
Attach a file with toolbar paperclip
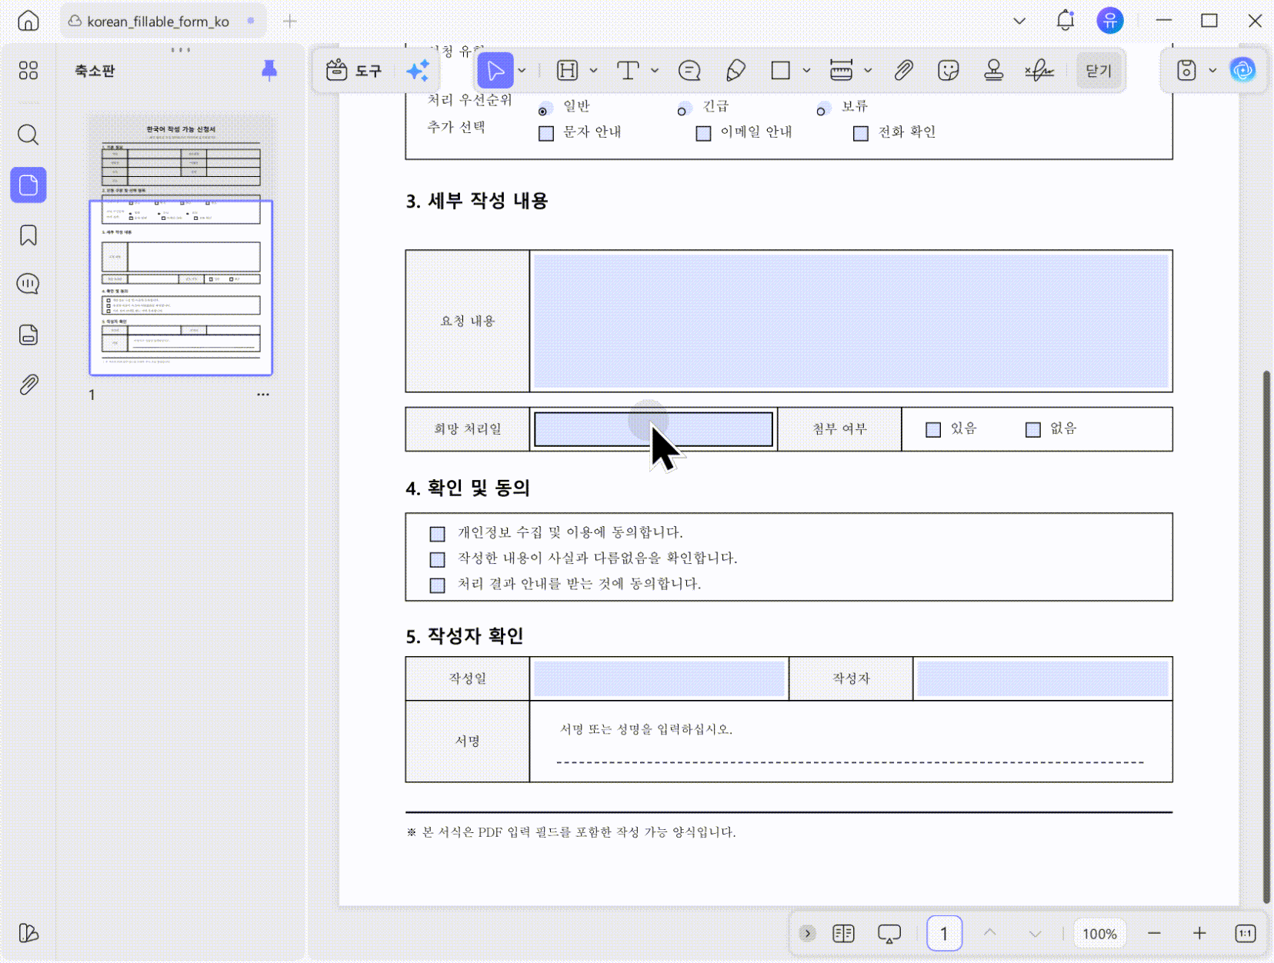point(903,71)
